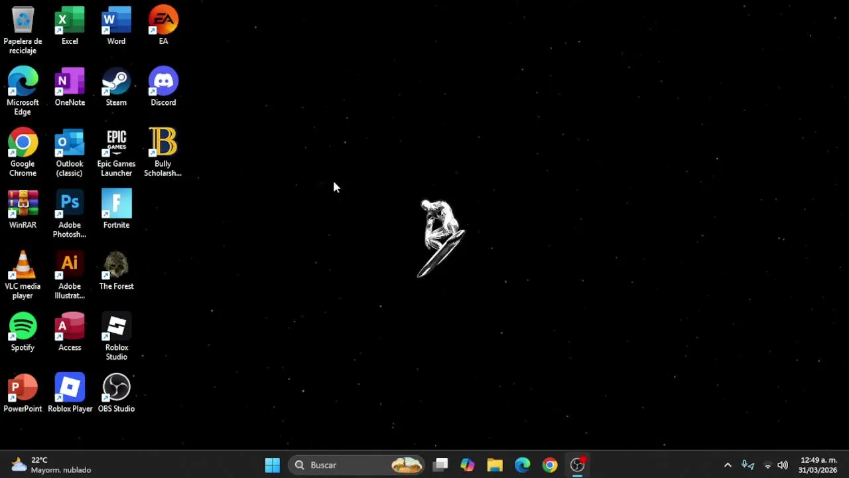
Task: Select the Roblox Player shortcut
Action: pos(70,393)
